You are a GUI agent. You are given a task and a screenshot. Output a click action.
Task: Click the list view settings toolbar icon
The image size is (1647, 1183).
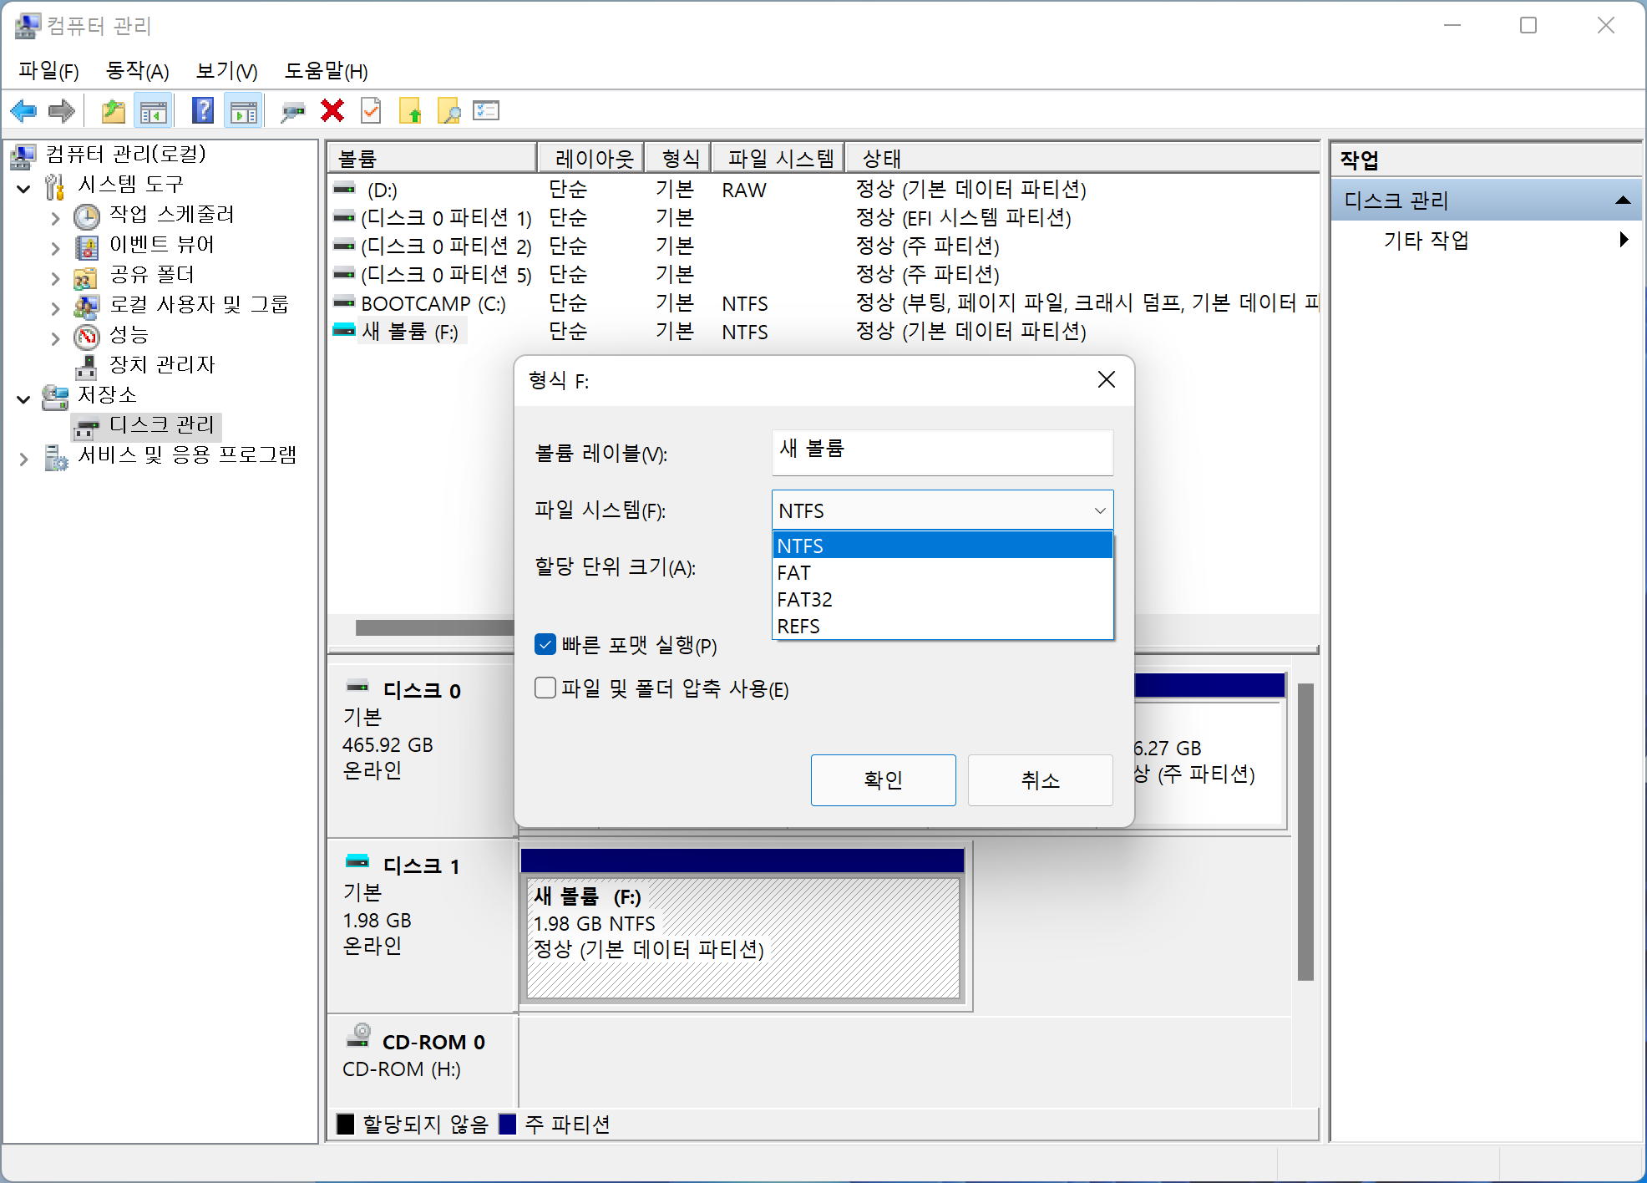pos(486,110)
